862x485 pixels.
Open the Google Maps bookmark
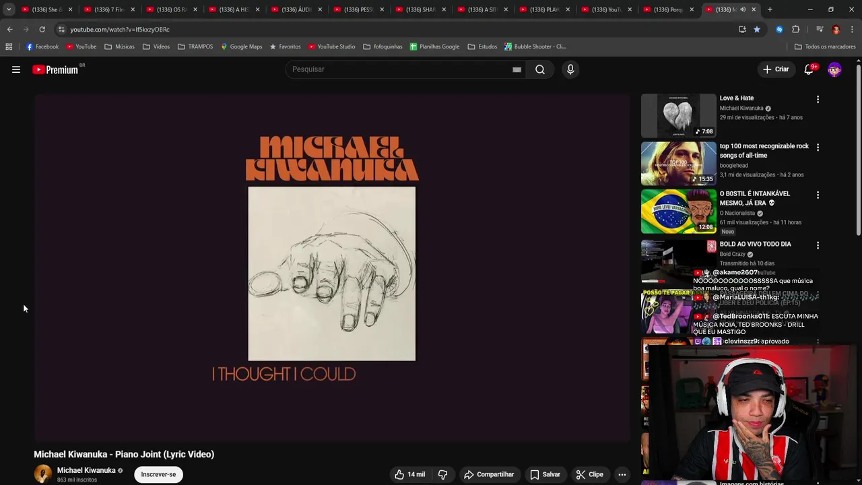point(241,46)
